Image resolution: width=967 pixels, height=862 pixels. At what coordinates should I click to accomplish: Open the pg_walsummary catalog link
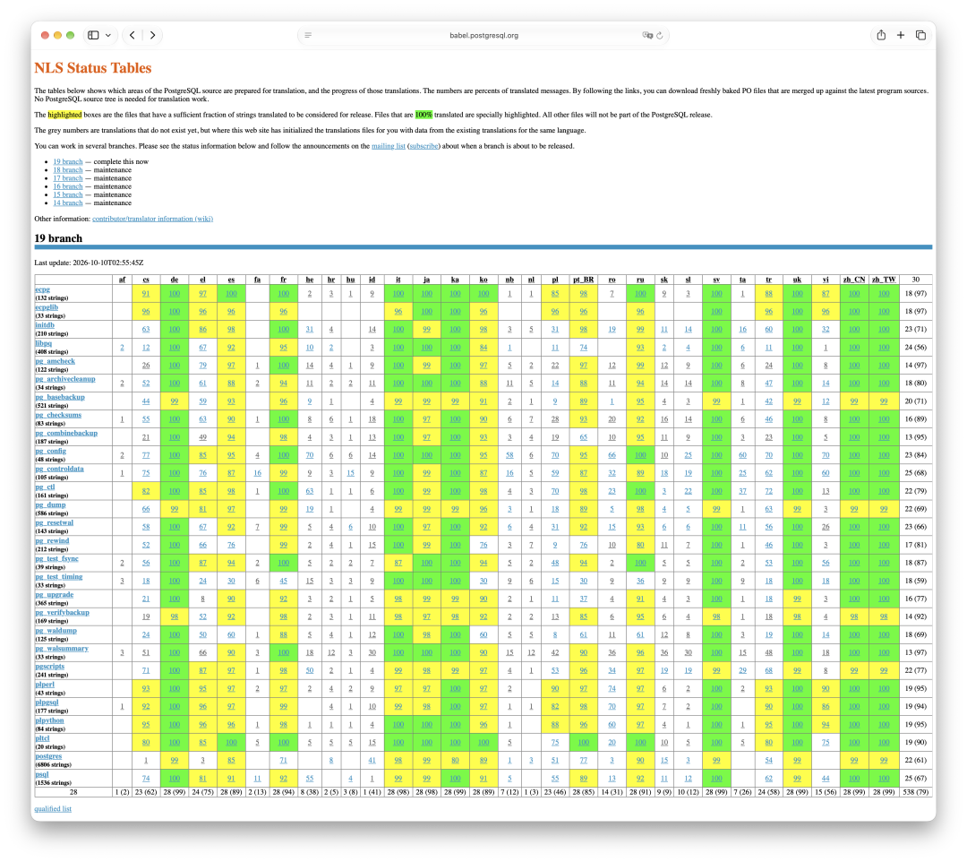(62, 649)
